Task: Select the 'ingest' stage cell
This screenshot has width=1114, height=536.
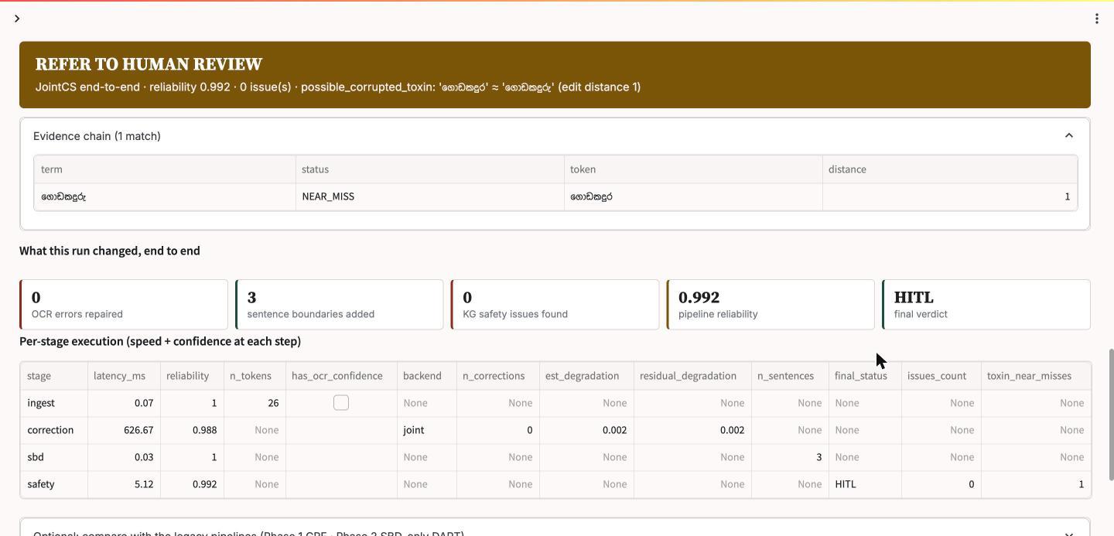Action: click(54, 403)
